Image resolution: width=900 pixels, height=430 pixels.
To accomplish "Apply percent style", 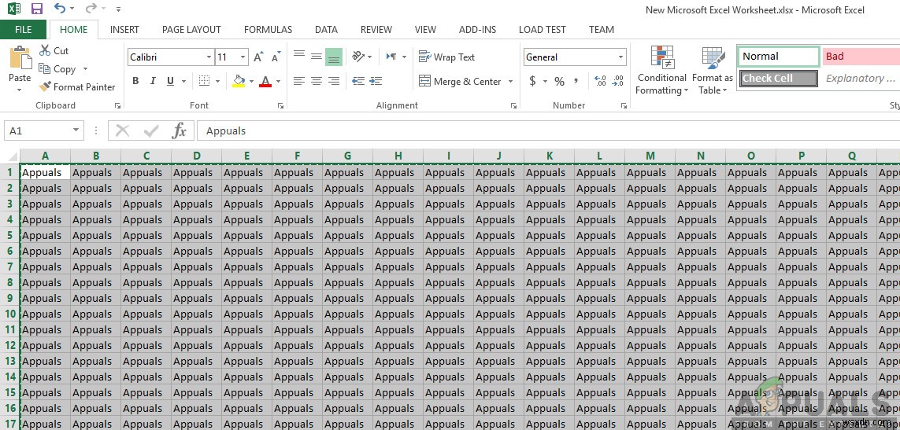I will click(559, 82).
